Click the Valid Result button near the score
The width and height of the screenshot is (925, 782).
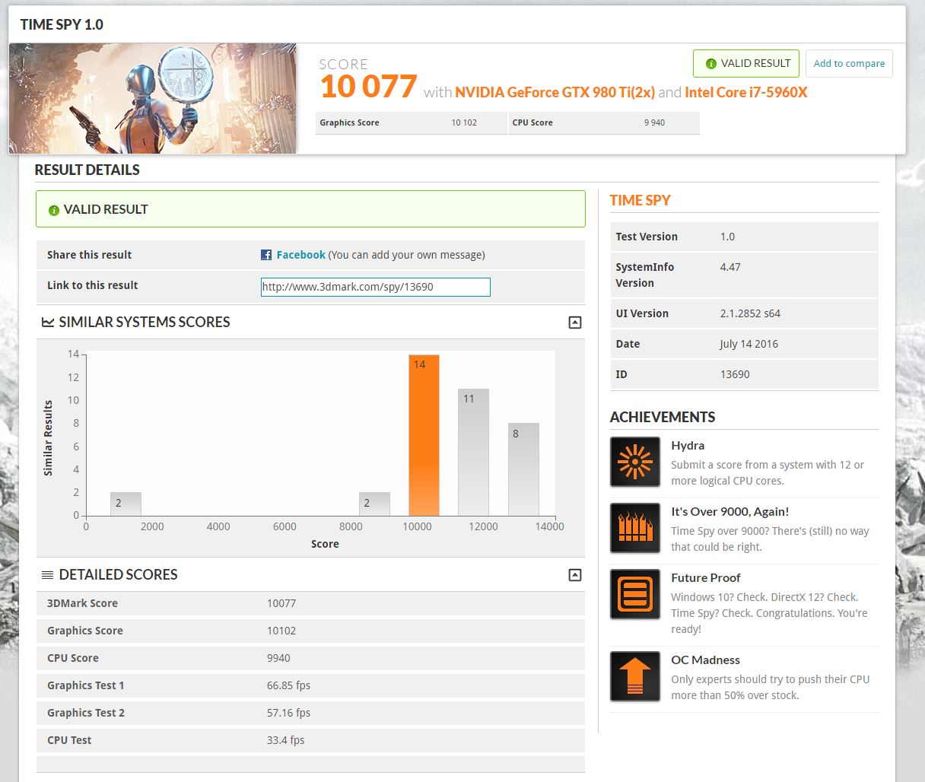pyautogui.click(x=746, y=63)
